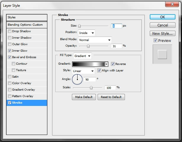Toggle Align with Layer checkbox
The image size is (182, 142).
pyautogui.click(x=99, y=71)
